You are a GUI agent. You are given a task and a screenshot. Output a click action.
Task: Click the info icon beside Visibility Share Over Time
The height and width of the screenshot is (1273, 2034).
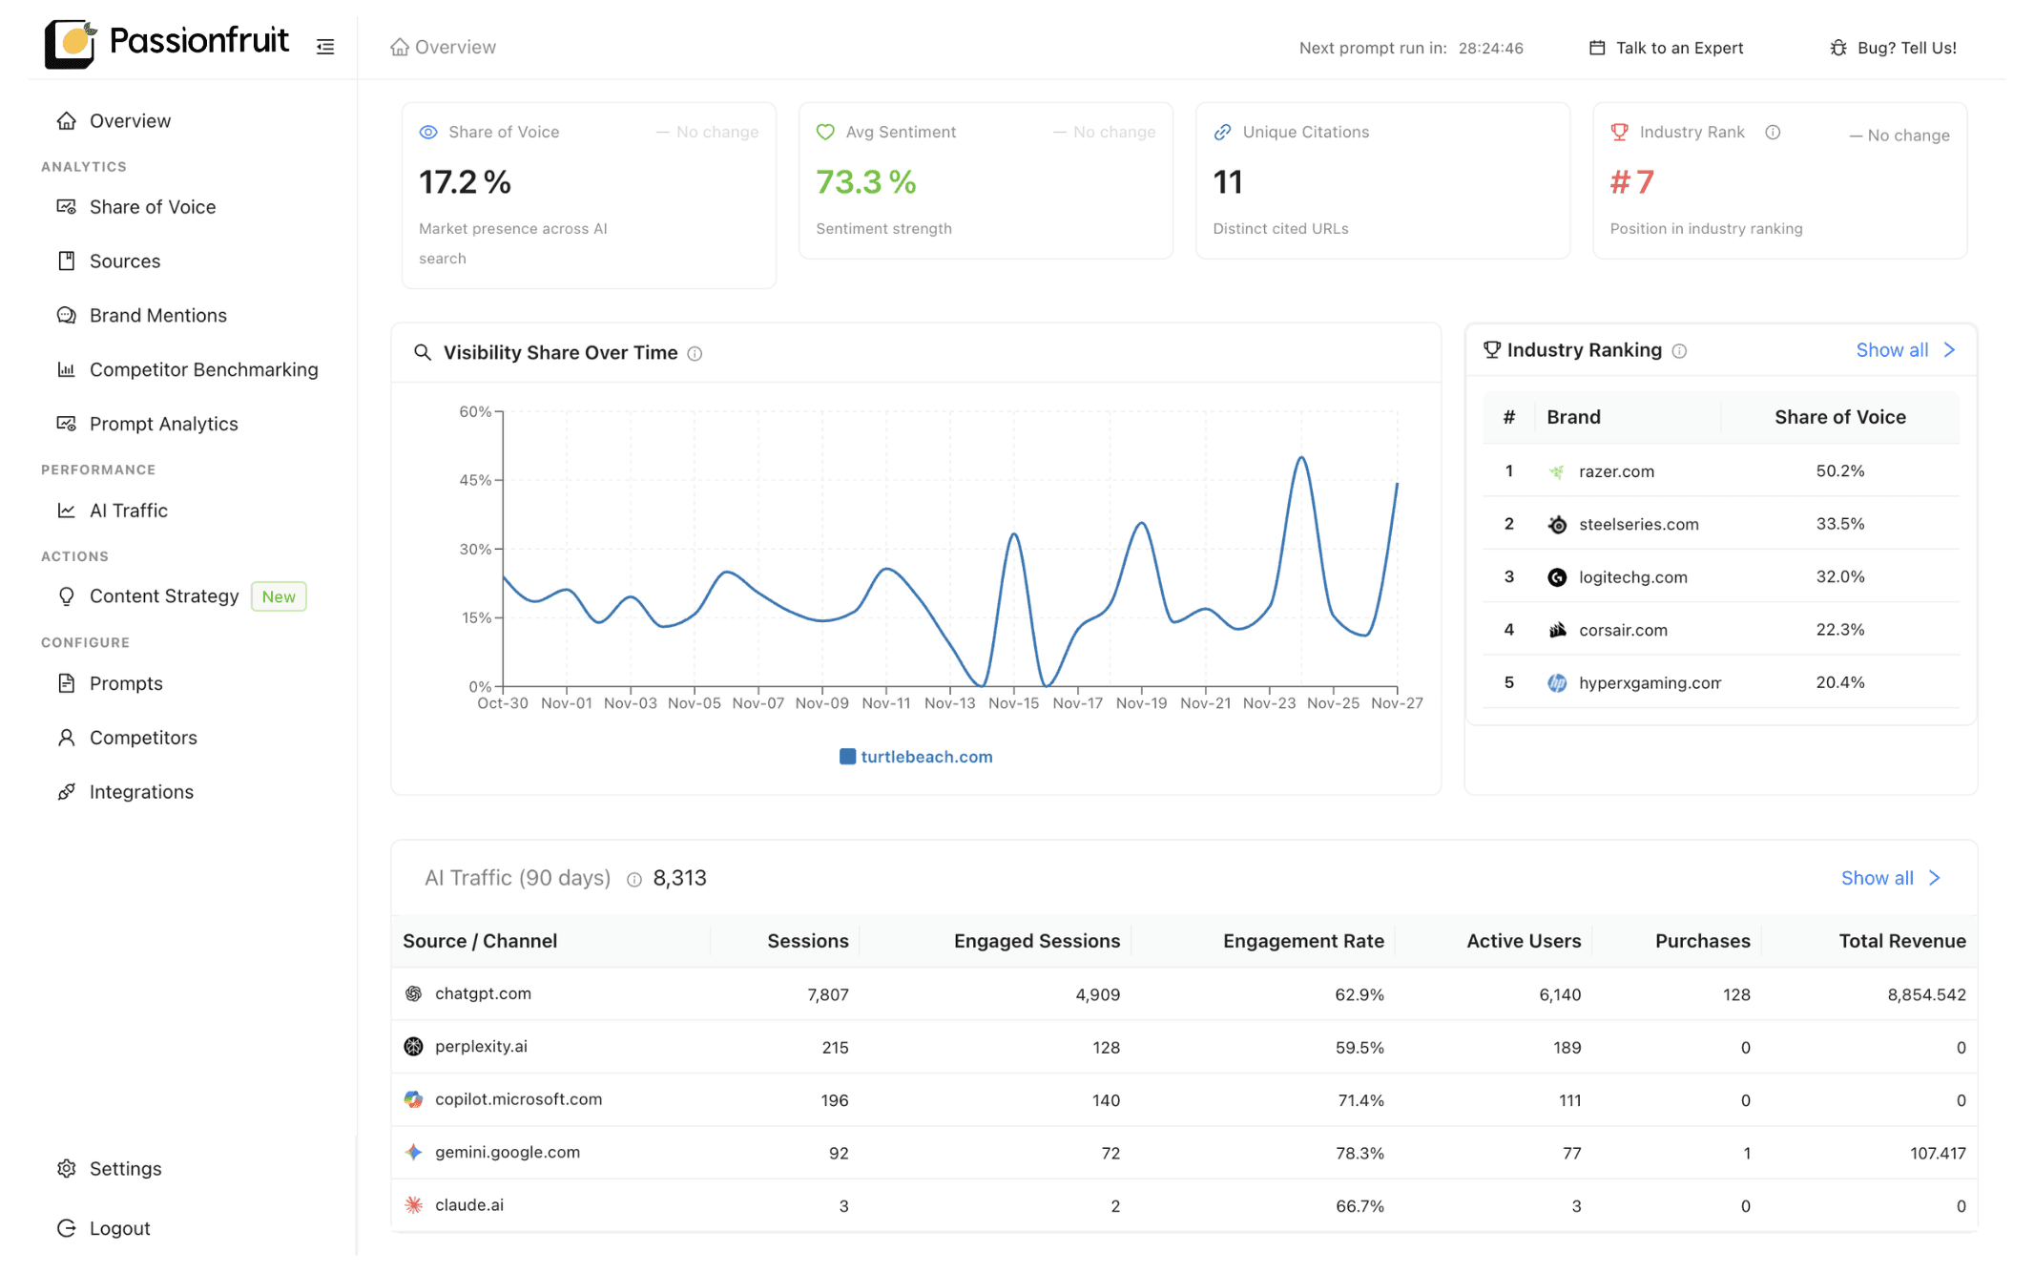(695, 352)
